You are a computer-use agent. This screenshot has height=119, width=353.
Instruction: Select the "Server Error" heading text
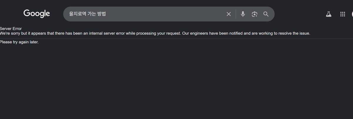point(11,29)
